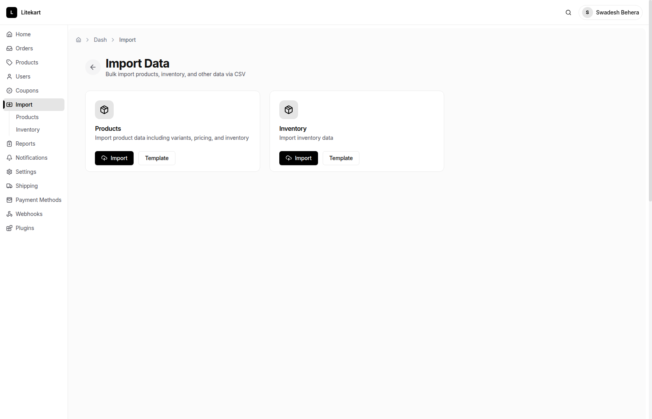Click the Litekart logo icon
The height and width of the screenshot is (419, 652).
[12, 12]
